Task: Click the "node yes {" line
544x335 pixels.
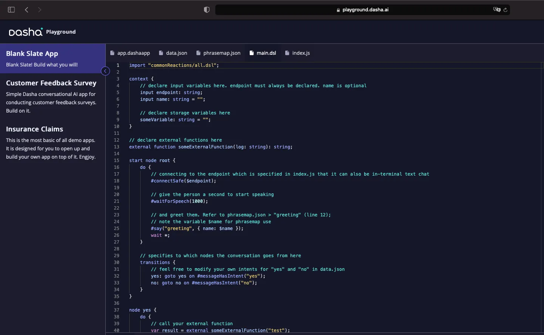Action: 143,310
